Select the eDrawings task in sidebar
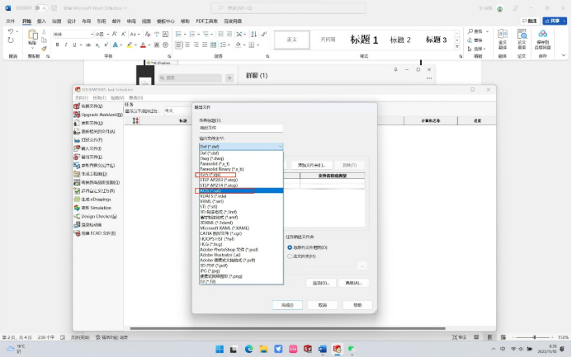Screen dimensions: 572x357 92,200
